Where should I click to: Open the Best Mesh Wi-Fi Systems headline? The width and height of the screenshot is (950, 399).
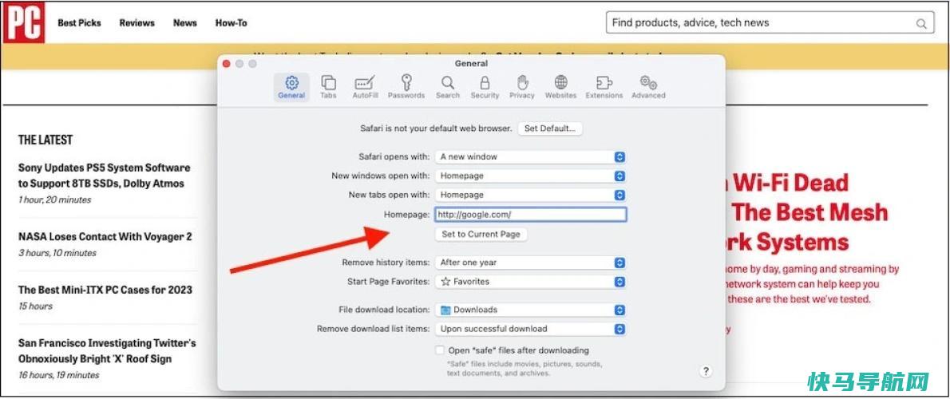tap(806, 212)
